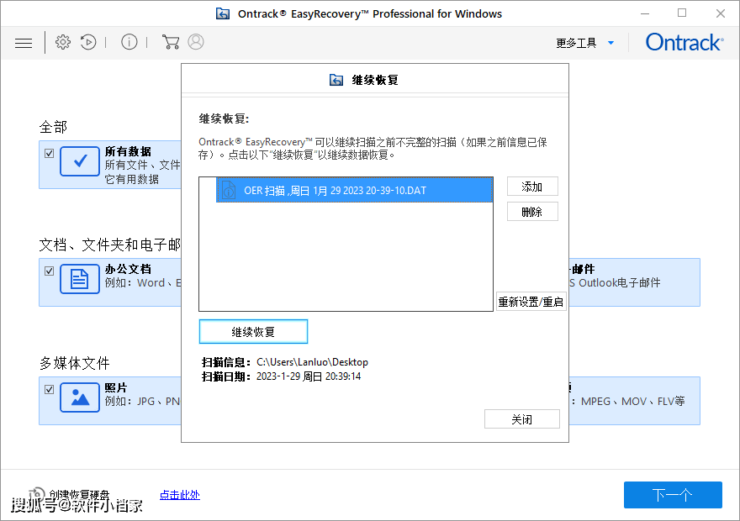Open the info icon in toolbar
Image resolution: width=740 pixels, height=521 pixels.
click(x=129, y=42)
